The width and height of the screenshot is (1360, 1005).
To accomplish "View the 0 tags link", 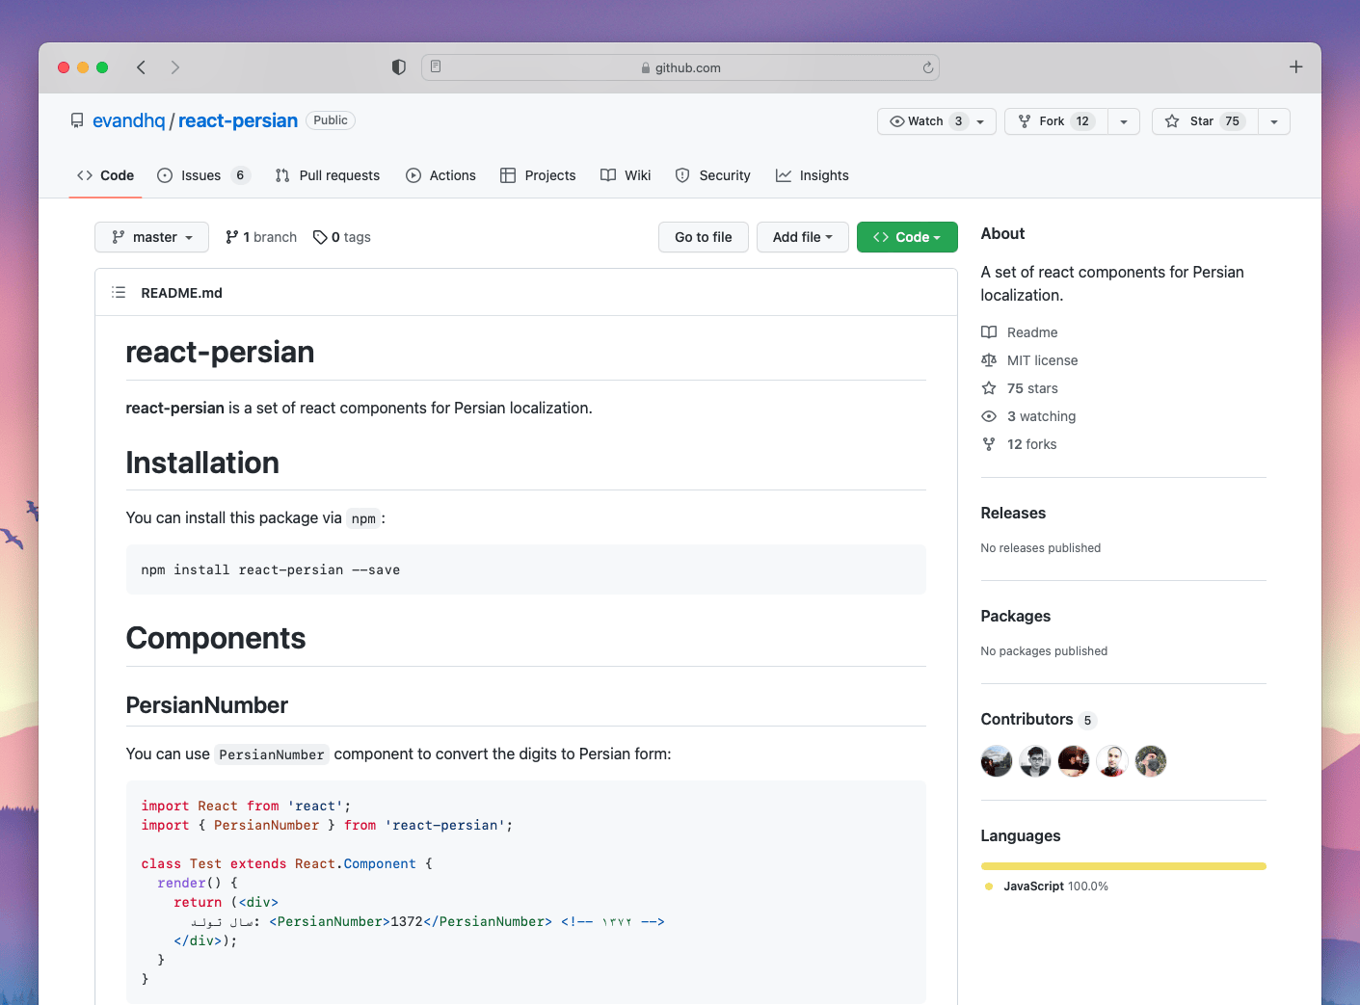I will coord(342,237).
